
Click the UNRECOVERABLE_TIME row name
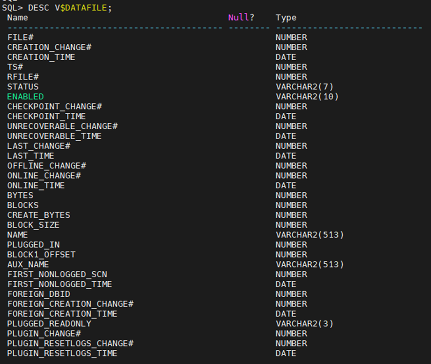coord(54,136)
